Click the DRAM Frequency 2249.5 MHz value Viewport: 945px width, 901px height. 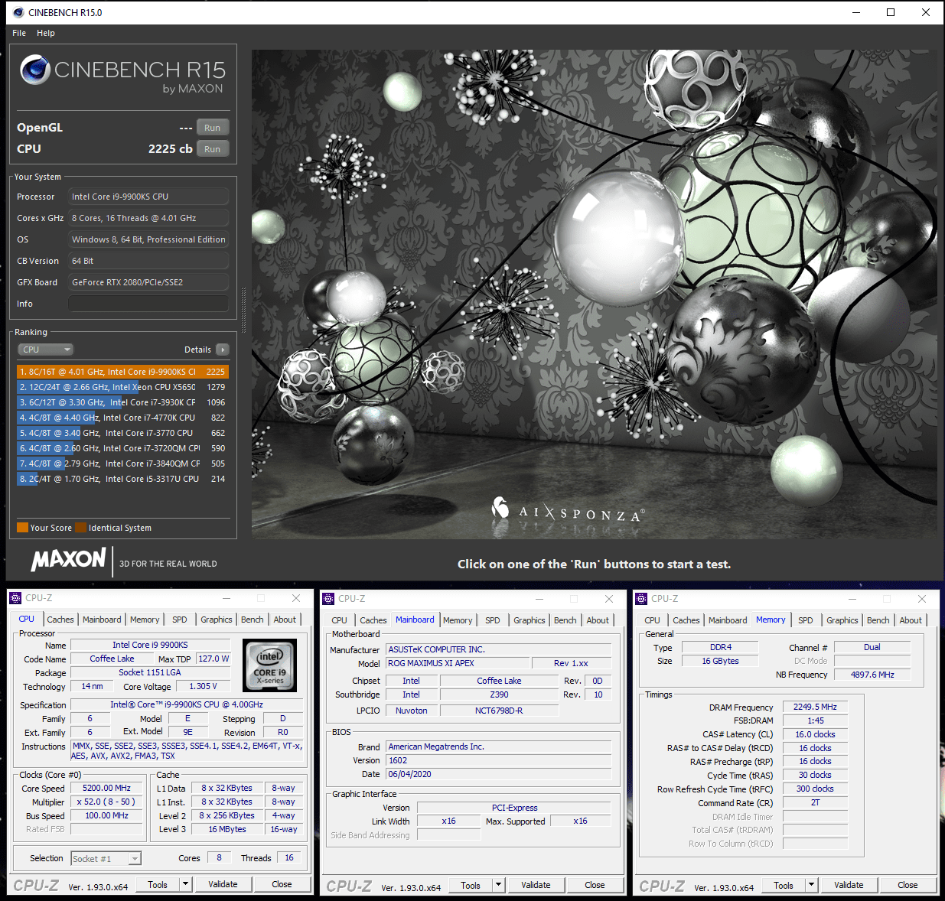tap(815, 707)
